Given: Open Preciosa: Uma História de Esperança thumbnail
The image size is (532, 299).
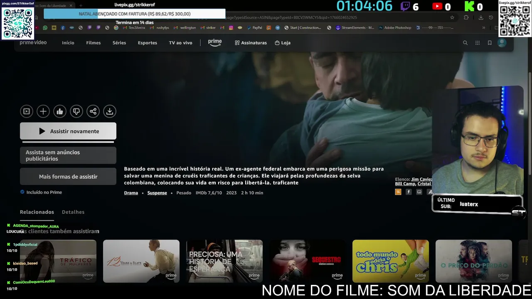Looking at the screenshot, I should (x=224, y=261).
